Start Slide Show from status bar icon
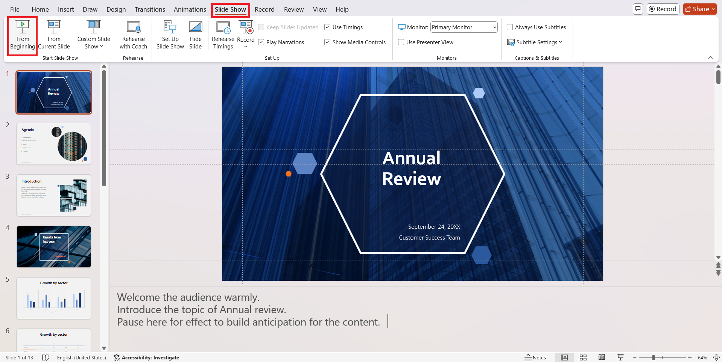Viewport: 722px width, 362px height. pos(620,357)
